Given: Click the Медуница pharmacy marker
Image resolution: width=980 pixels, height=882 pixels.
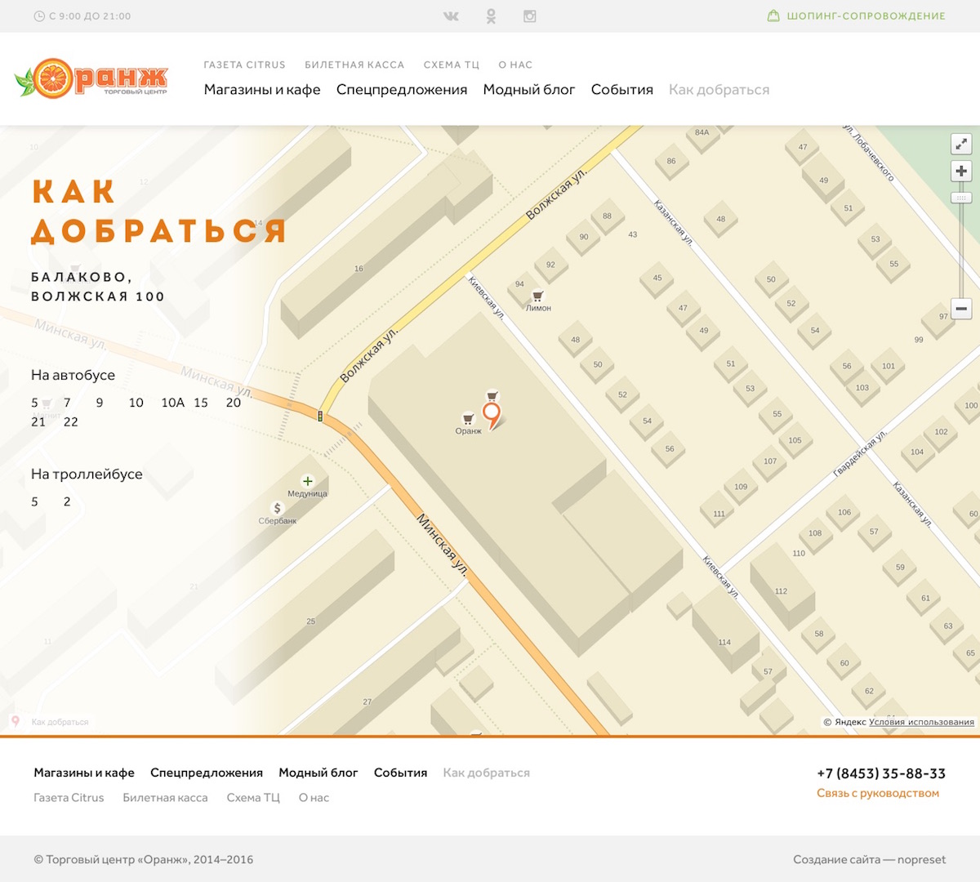Looking at the screenshot, I should tap(307, 482).
